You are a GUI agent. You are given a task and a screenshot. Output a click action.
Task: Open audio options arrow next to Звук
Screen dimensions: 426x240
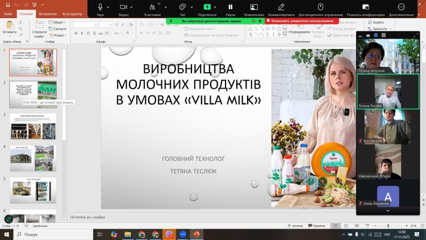click(x=108, y=7)
